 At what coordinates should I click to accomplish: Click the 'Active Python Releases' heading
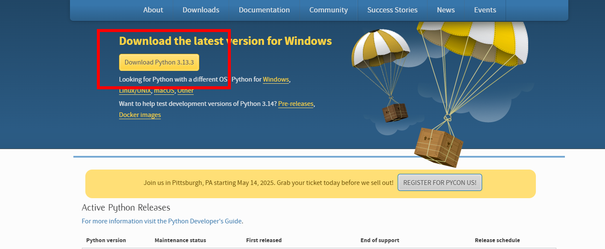tap(126, 208)
